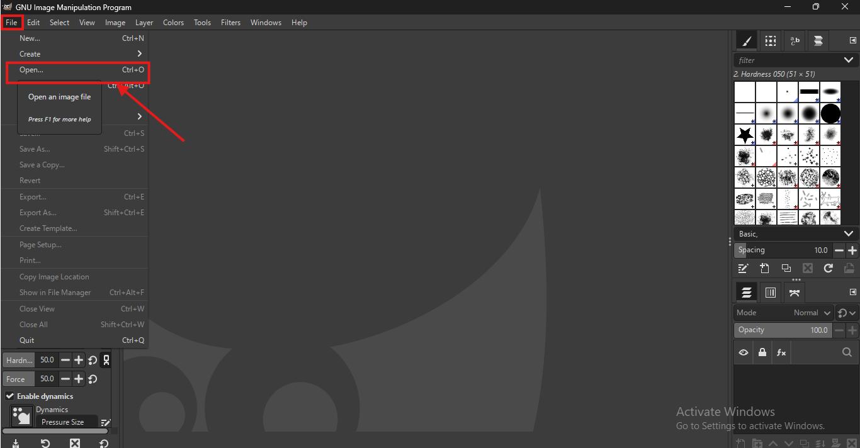
Task: Open the Windows menu
Action: 266,23
